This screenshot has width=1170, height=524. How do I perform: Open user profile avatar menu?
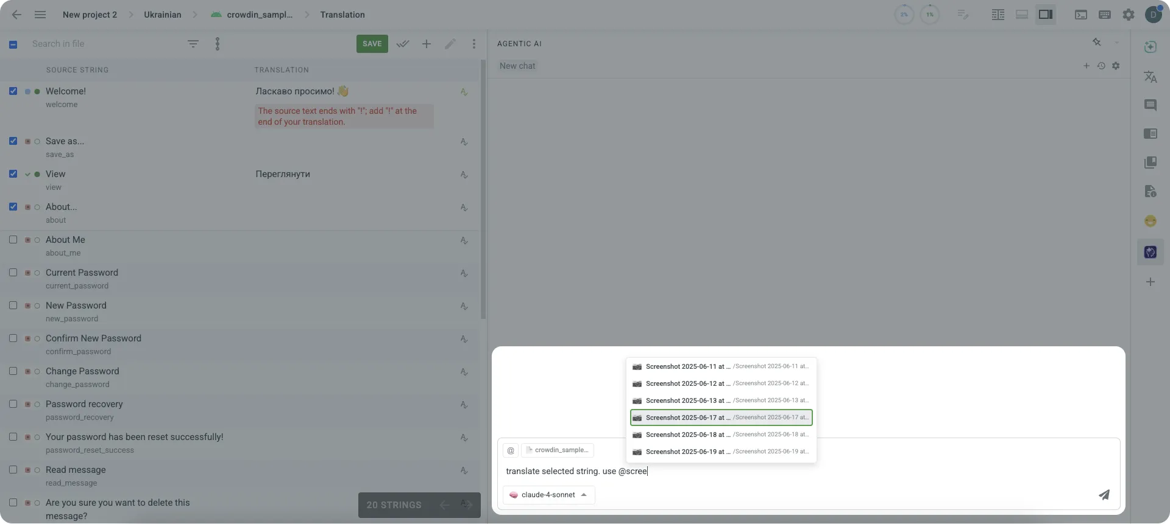point(1153,15)
